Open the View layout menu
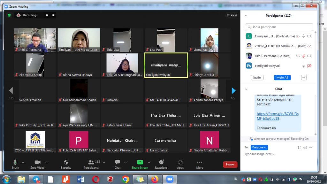327x184 pixels. (232, 15)
